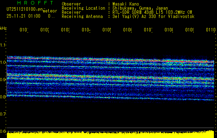Click the 0.6 frequency axis label
217x138 pixels.
[3, 131]
